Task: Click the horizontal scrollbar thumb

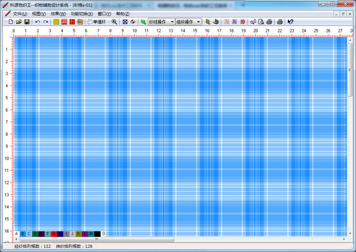Action: [97, 239]
